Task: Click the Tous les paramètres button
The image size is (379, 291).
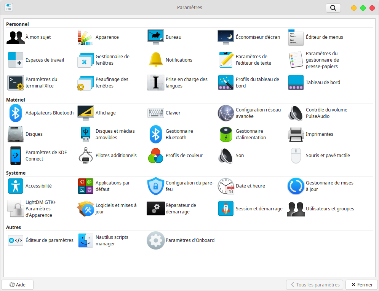Action: point(315,285)
